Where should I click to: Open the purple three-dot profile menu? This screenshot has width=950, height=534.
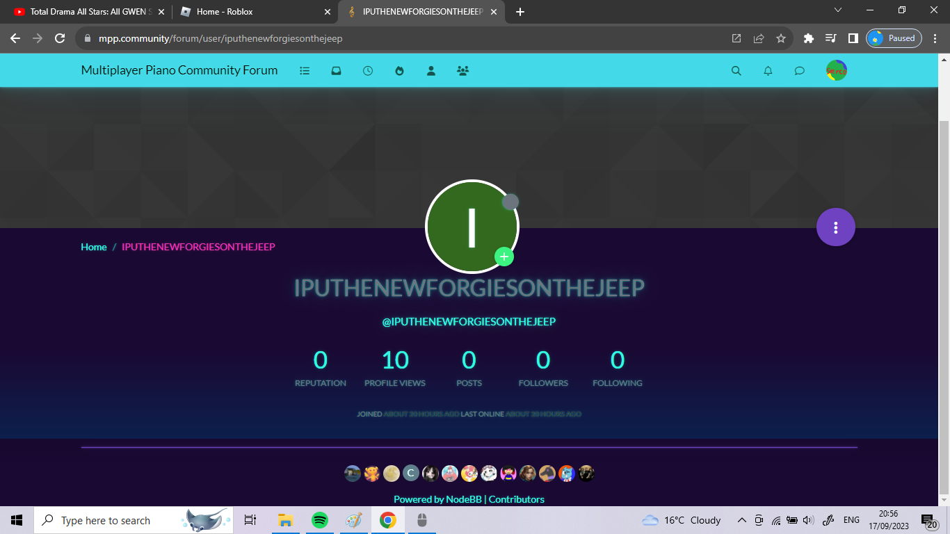click(836, 227)
